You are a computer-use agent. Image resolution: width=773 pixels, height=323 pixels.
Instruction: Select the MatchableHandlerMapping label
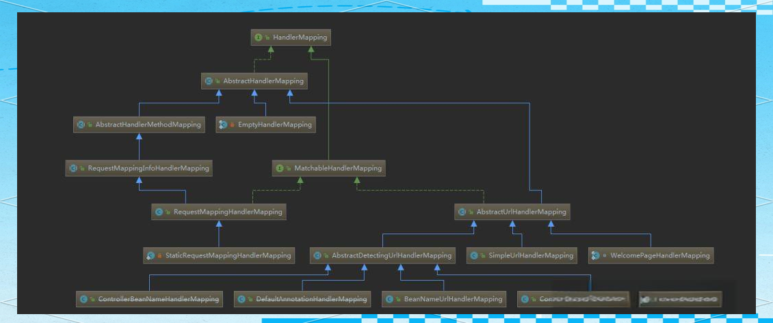338,168
